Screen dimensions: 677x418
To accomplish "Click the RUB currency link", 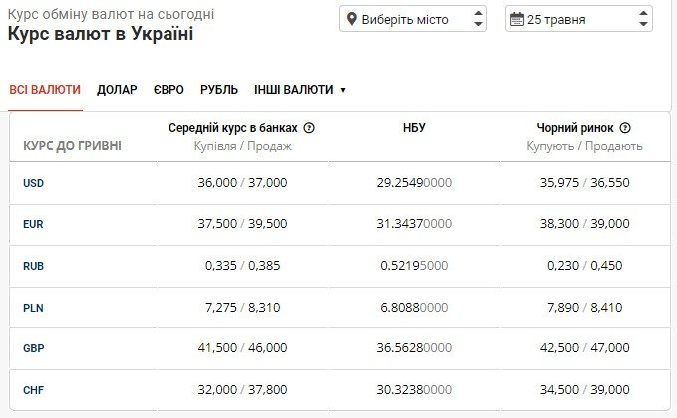I will click(x=34, y=267).
